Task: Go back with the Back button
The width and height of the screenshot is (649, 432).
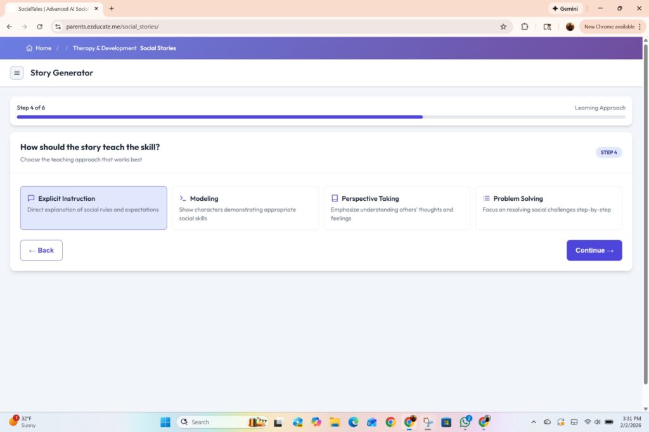Action: pos(41,250)
